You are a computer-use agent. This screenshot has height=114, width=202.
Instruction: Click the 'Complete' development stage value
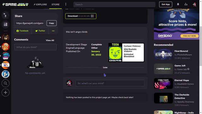(x=97, y=44)
